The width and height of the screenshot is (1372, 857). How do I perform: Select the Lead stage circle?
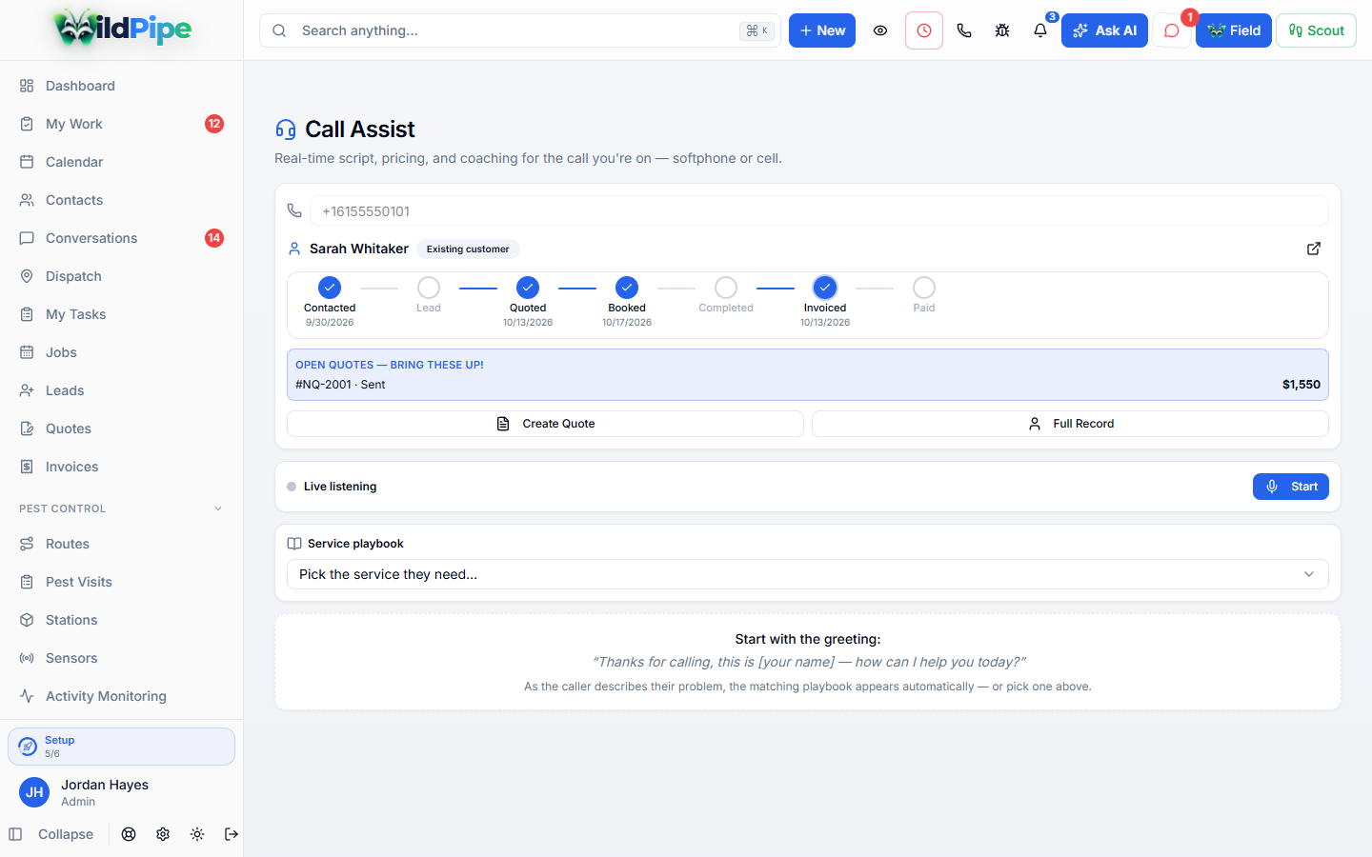pos(429,288)
